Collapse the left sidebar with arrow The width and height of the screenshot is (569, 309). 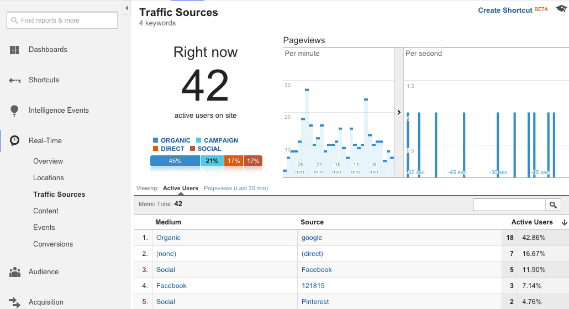[127, 8]
